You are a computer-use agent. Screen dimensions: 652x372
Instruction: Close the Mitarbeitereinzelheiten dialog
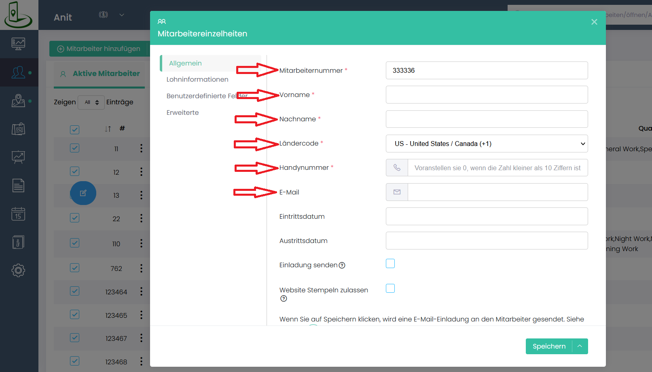click(594, 22)
